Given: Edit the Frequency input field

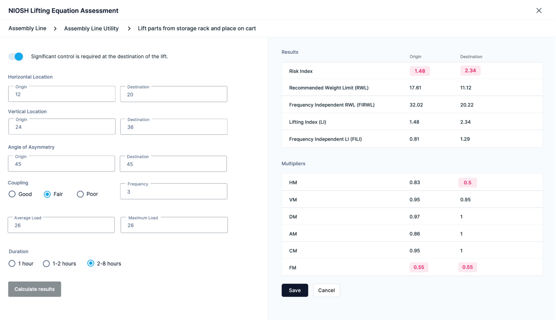Looking at the screenshot, I should (174, 191).
